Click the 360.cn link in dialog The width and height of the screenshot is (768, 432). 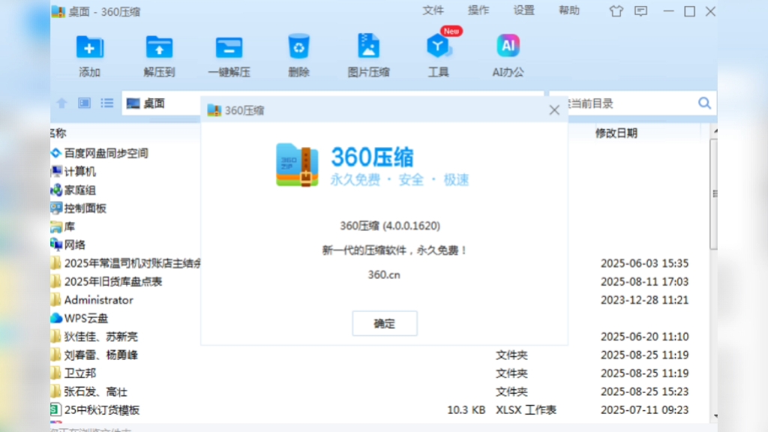(384, 274)
